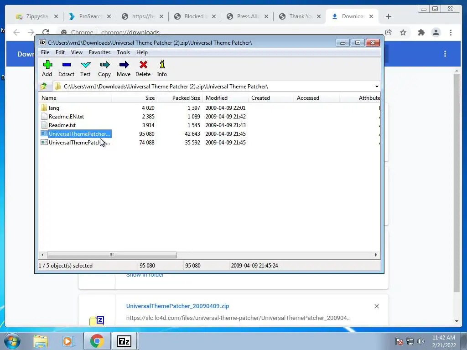Open Windows Media Player from taskbar

click(x=67, y=341)
